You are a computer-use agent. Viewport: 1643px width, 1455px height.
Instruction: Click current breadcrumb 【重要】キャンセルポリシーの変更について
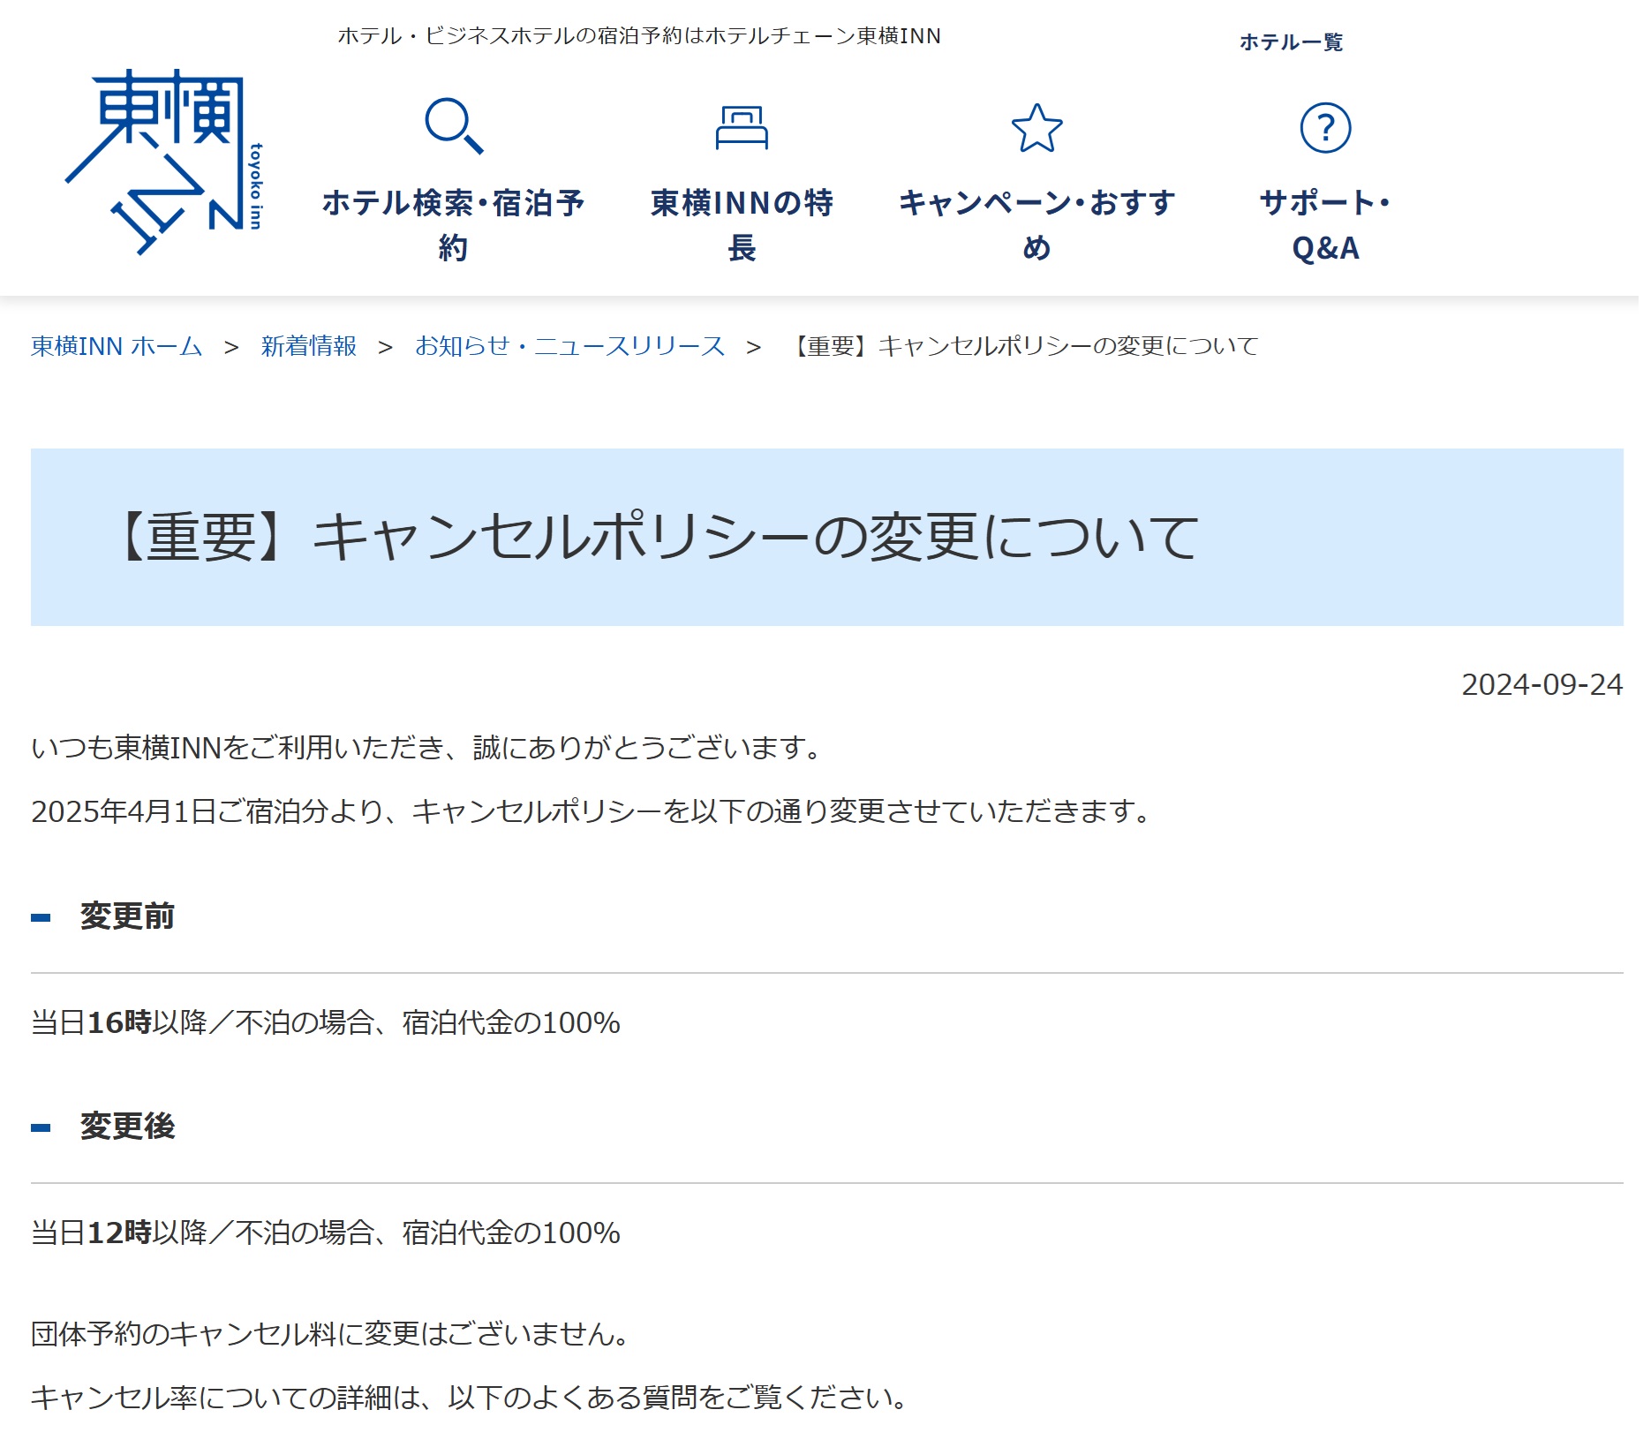1022,346
